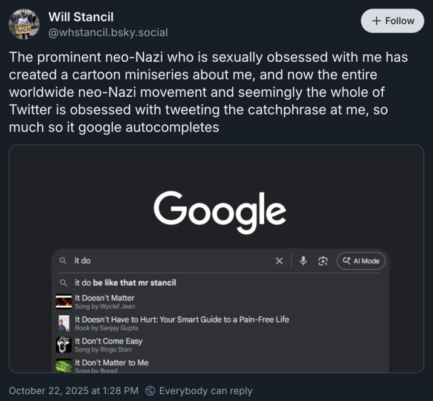Click Will Stancil's profile avatar
Screen dimensions: 433x401
tap(24, 24)
